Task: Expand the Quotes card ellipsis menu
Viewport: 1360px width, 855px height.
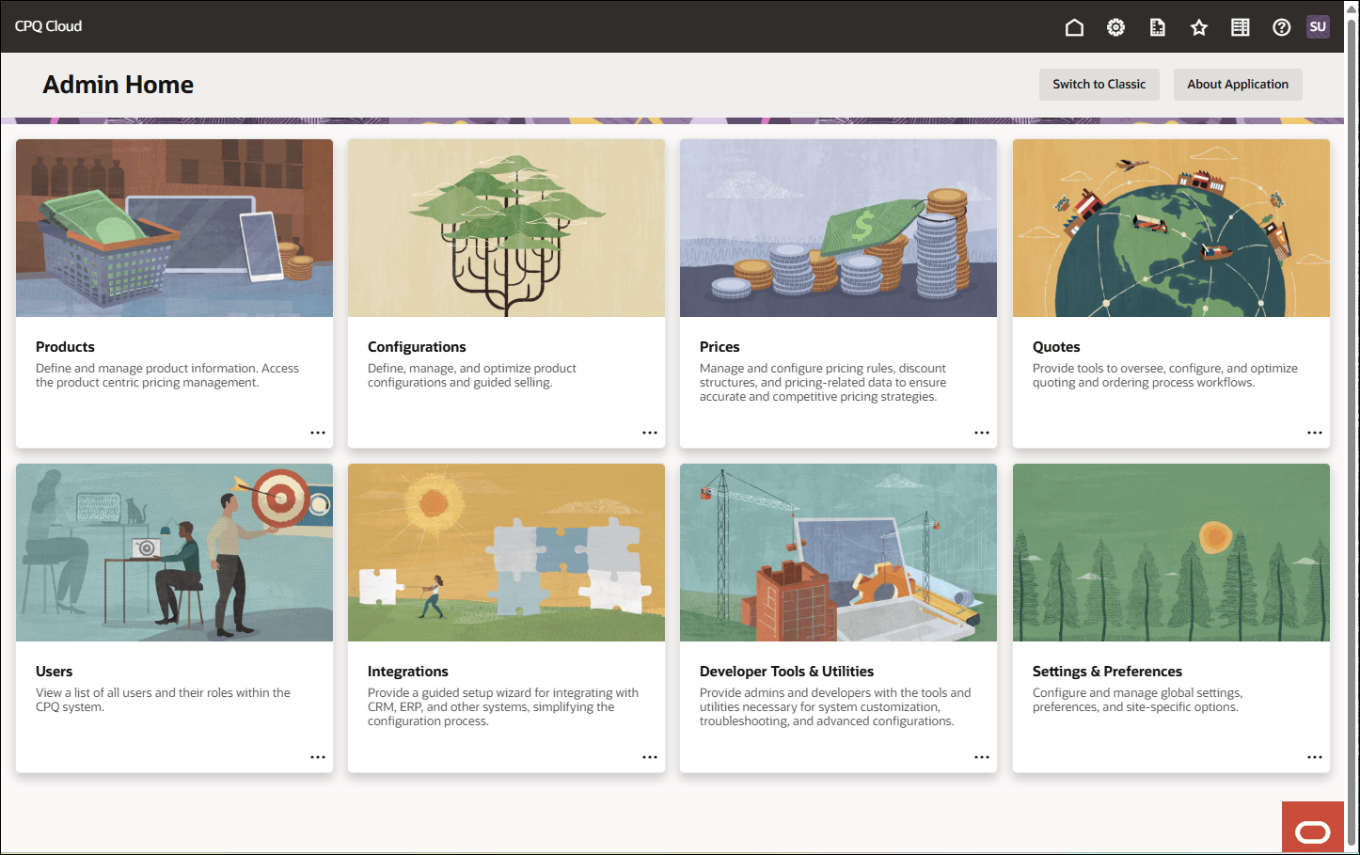Action: click(1315, 433)
